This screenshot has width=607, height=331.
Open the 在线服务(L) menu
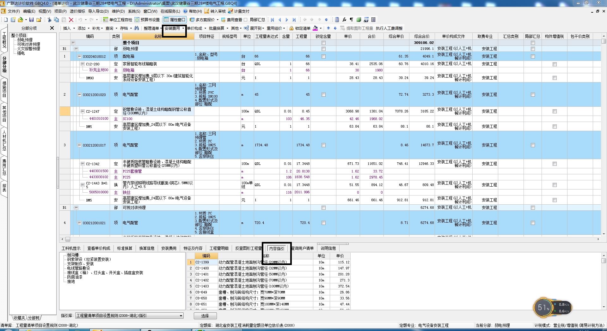point(170,11)
